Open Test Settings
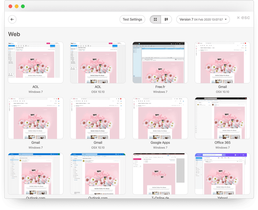The width and height of the screenshot is (258, 210). point(132,19)
